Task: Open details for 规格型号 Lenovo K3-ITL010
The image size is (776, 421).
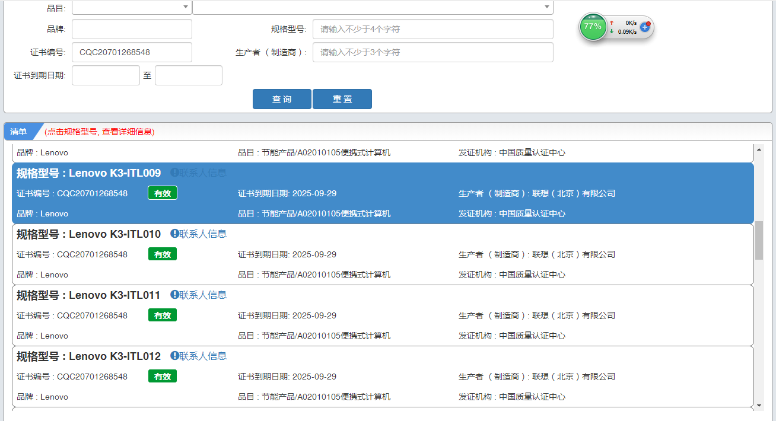Action: [x=88, y=234]
